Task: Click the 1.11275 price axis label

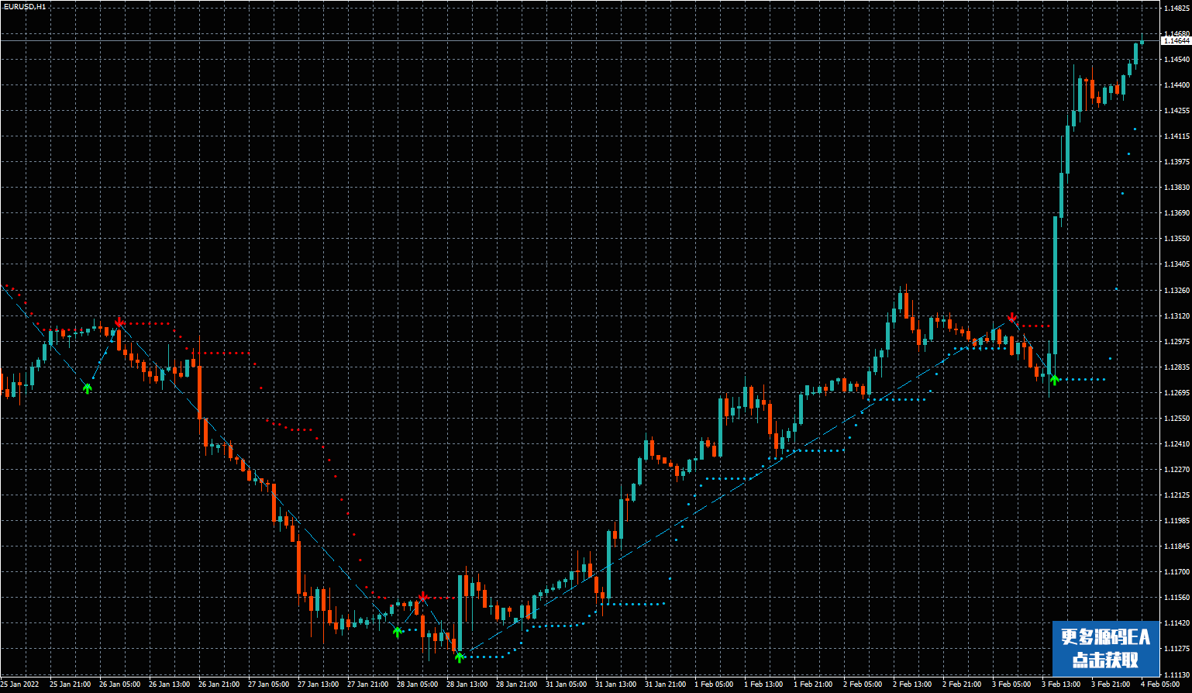Action: pos(1176,648)
